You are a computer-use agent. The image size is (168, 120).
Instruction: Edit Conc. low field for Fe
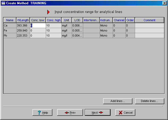point(38,30)
